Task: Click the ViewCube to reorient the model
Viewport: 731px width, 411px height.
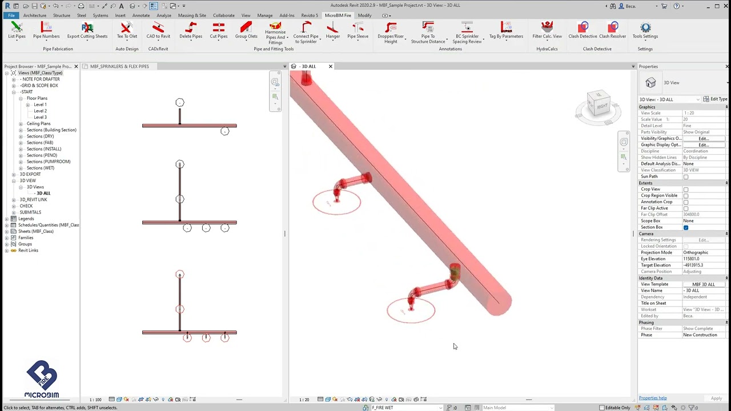Action: pyautogui.click(x=600, y=106)
